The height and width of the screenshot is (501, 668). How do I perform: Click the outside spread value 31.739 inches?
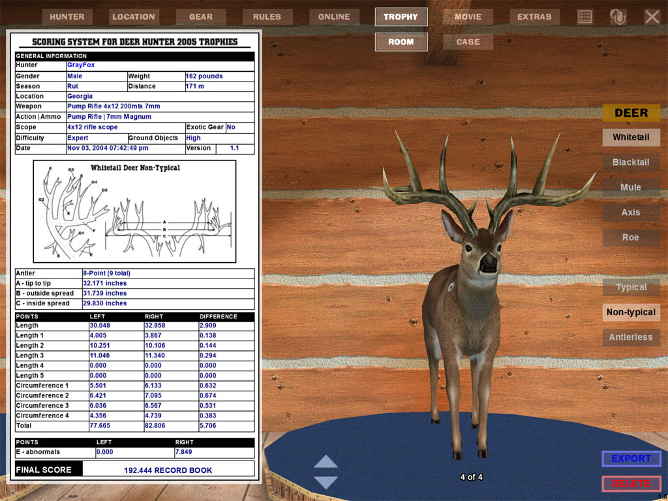pos(105,294)
